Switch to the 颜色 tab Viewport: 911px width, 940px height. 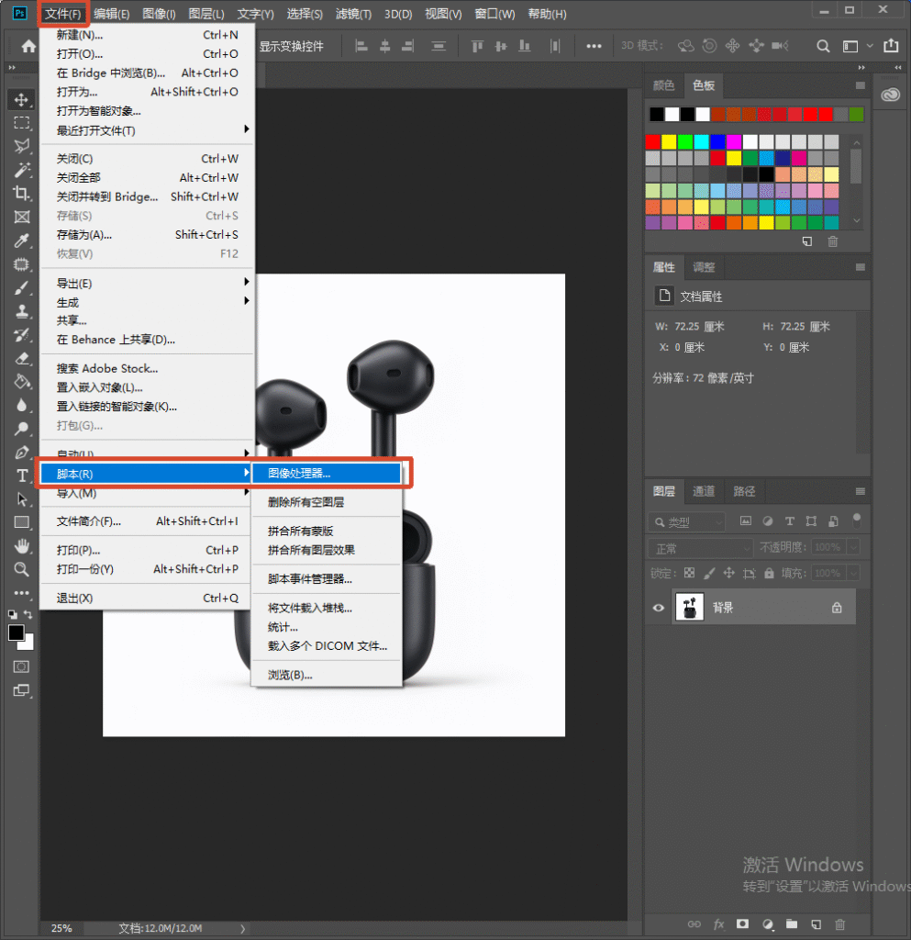pos(663,85)
